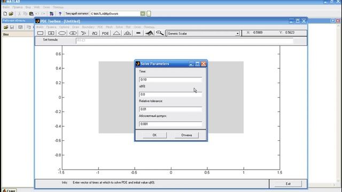
Task: Click the Exit button in PDE Toolbox
Action: [288, 183]
